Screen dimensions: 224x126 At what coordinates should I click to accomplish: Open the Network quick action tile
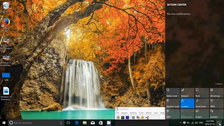187,93
